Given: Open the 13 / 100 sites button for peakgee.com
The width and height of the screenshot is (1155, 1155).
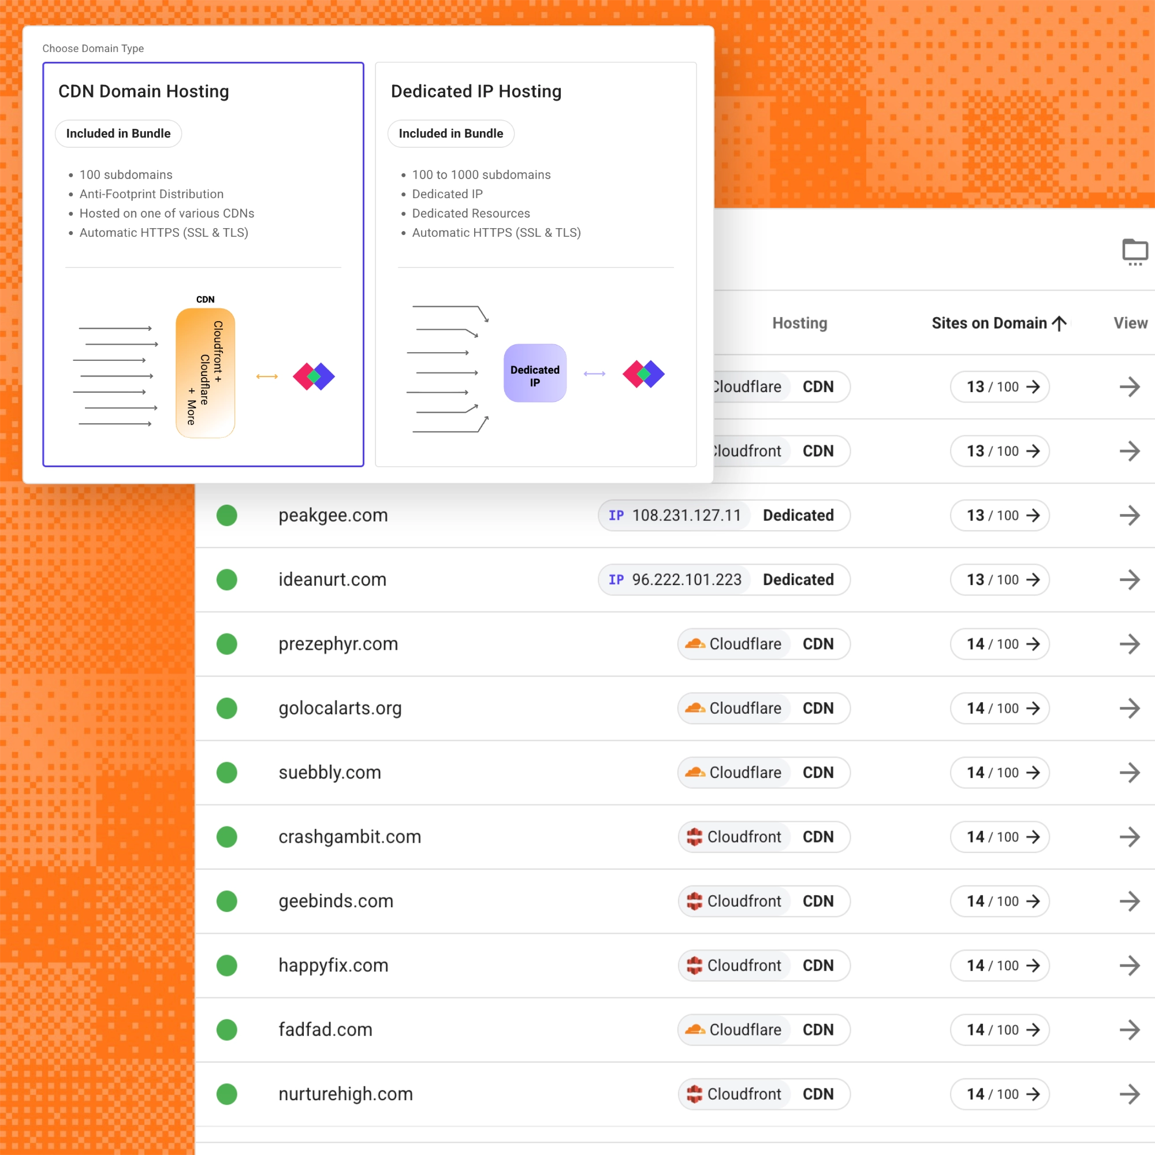Looking at the screenshot, I should point(1000,515).
